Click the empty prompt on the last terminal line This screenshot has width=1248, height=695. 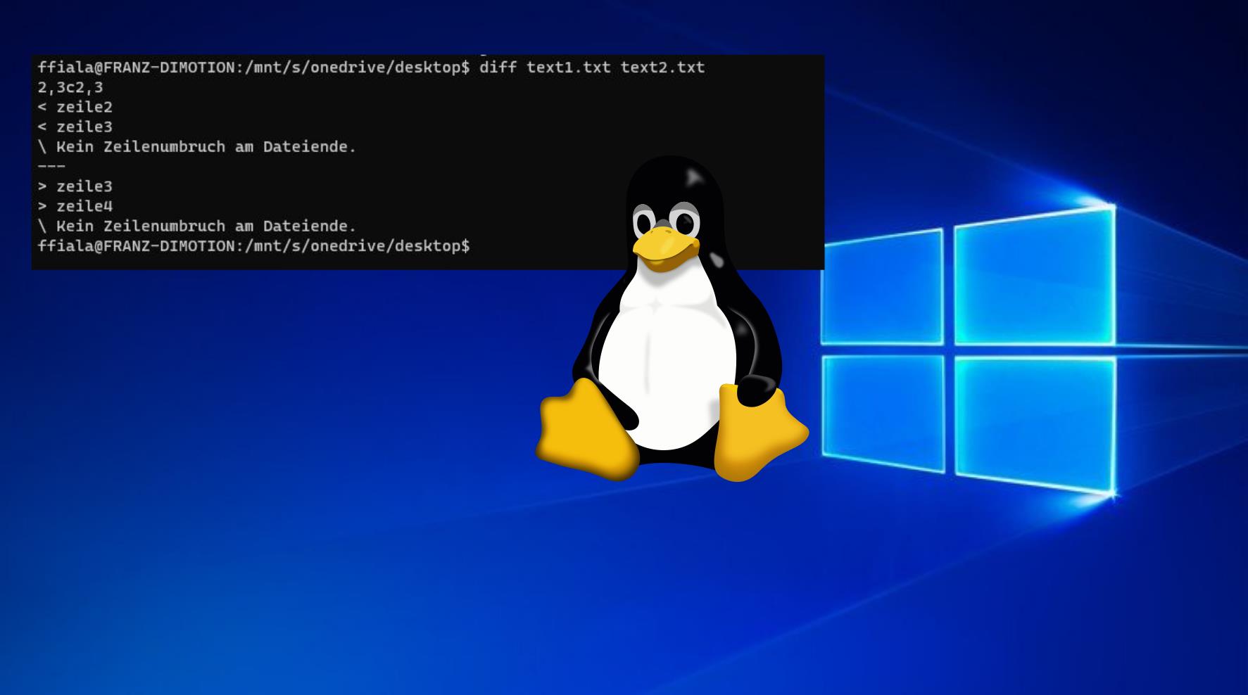253,246
